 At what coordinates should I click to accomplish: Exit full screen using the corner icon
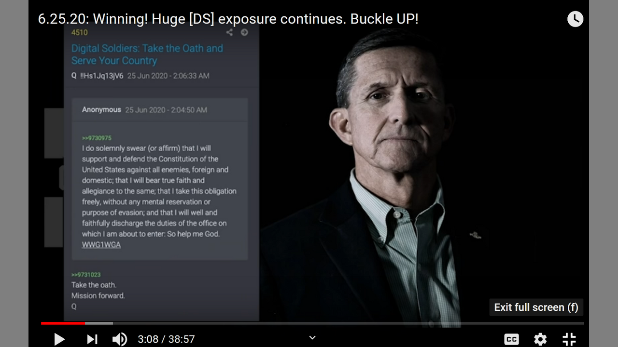click(x=569, y=339)
